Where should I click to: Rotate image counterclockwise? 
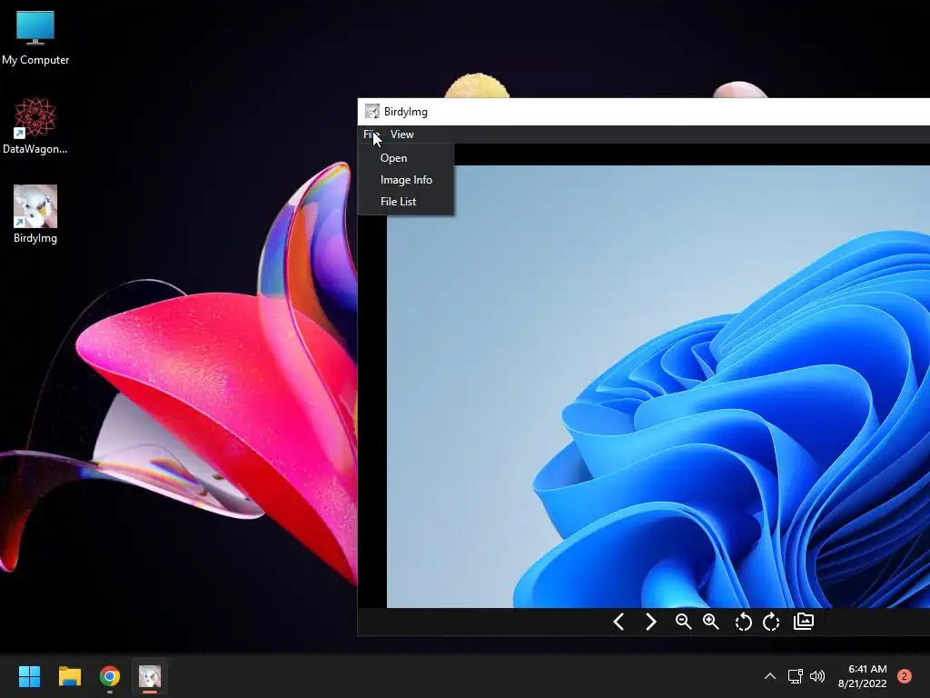[743, 622]
